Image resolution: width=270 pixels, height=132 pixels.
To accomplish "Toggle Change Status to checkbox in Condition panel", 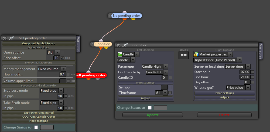I will 150,108.
